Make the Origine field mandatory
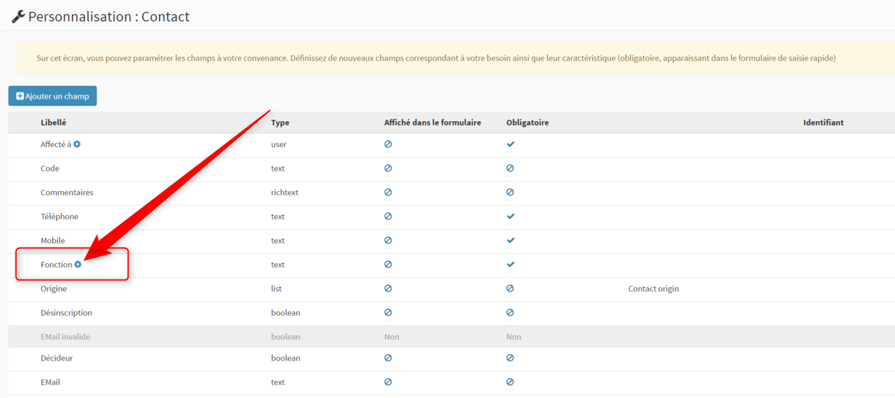 coord(510,288)
